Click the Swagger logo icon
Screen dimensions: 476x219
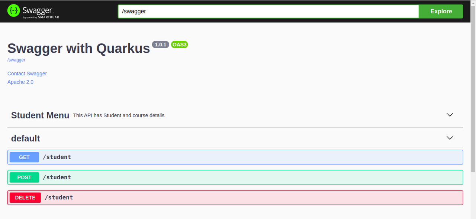pos(13,11)
